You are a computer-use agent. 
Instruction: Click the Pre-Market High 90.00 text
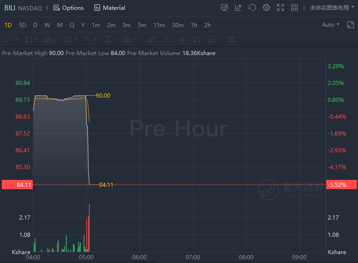[33, 53]
